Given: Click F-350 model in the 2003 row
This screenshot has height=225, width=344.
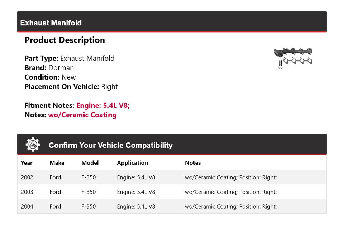Looking at the screenshot, I should tap(89, 192).
